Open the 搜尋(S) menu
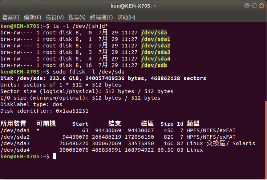The width and height of the screenshot is (267, 180). [x=77, y=17]
